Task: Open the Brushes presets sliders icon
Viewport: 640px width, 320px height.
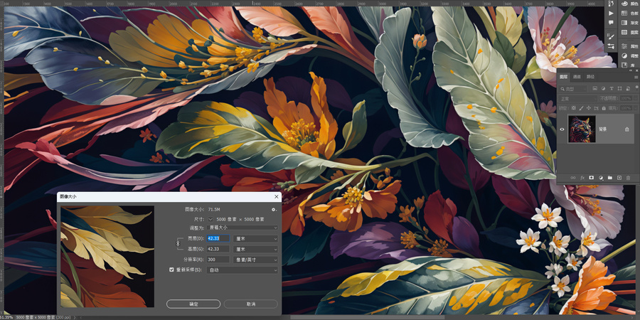Action: [611, 46]
